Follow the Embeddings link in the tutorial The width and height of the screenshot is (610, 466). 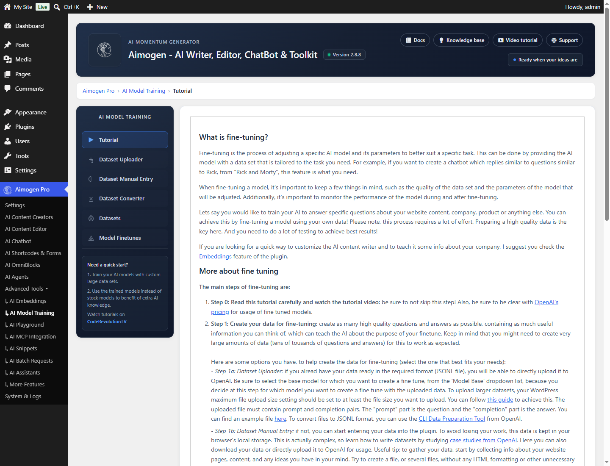pos(215,256)
